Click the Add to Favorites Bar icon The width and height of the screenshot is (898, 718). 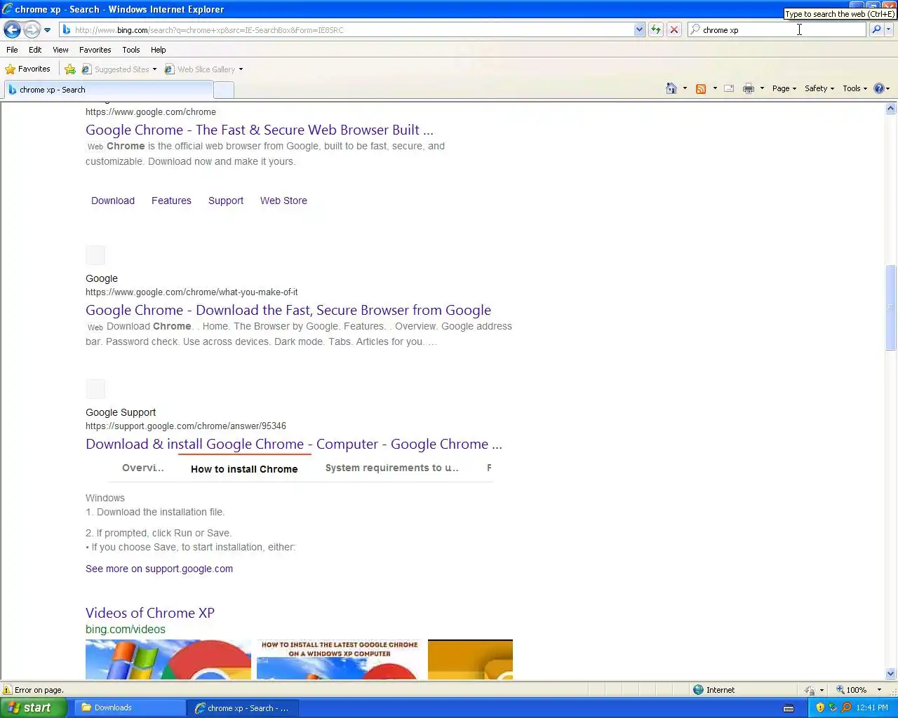70,69
